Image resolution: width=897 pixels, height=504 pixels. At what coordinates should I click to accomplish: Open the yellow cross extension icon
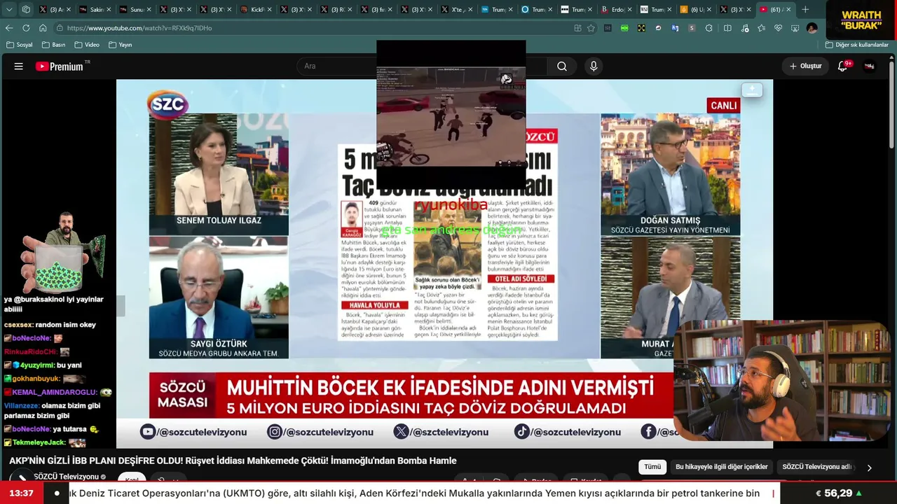(x=641, y=28)
